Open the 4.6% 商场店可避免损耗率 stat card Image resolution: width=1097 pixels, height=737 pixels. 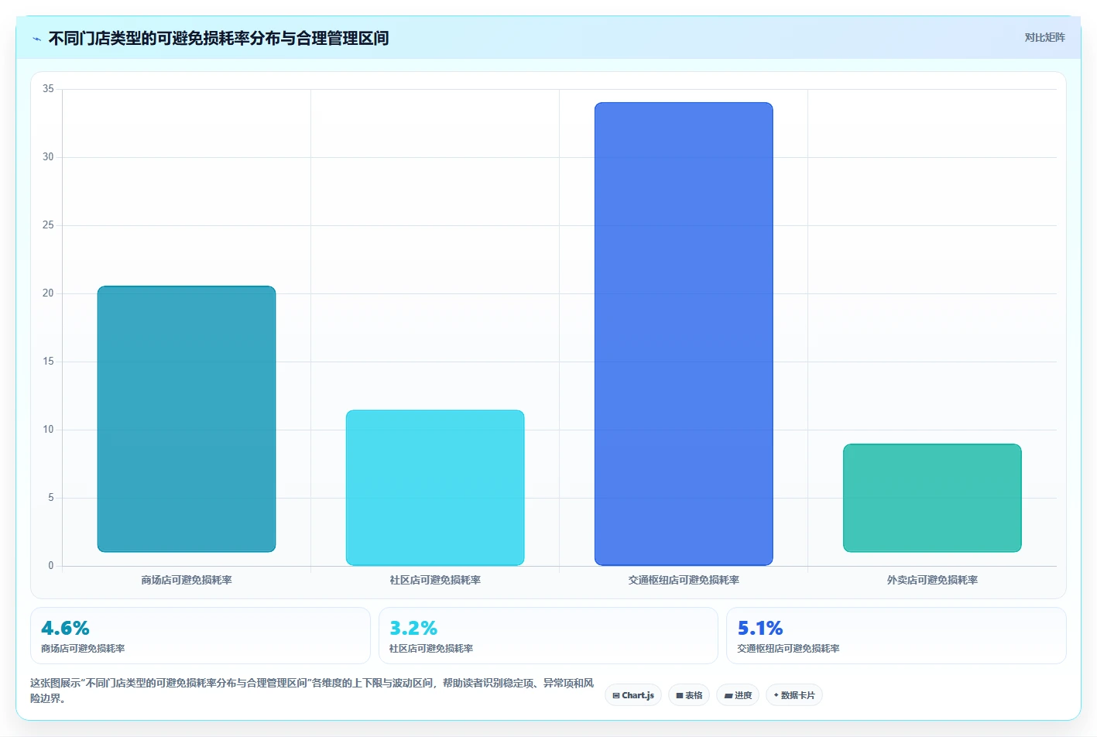tap(201, 636)
